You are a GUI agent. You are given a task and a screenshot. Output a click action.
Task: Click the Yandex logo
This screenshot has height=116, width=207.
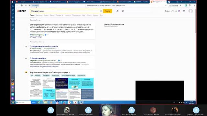point(21,11)
